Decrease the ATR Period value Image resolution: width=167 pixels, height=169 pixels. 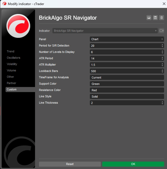pyautogui.click(x=162, y=59)
